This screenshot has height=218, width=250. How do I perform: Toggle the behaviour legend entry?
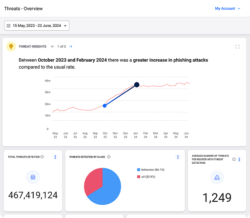[151, 170]
